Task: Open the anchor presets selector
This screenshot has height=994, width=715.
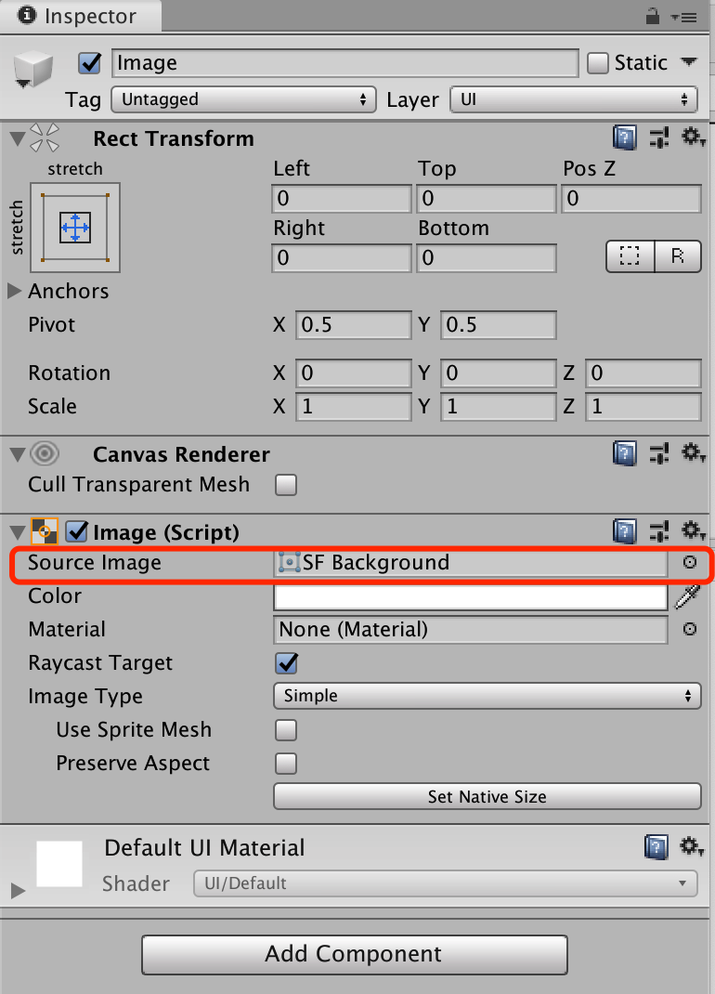Action: [74, 227]
